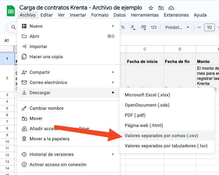Decrease font size with minus button

[x=199, y=27]
